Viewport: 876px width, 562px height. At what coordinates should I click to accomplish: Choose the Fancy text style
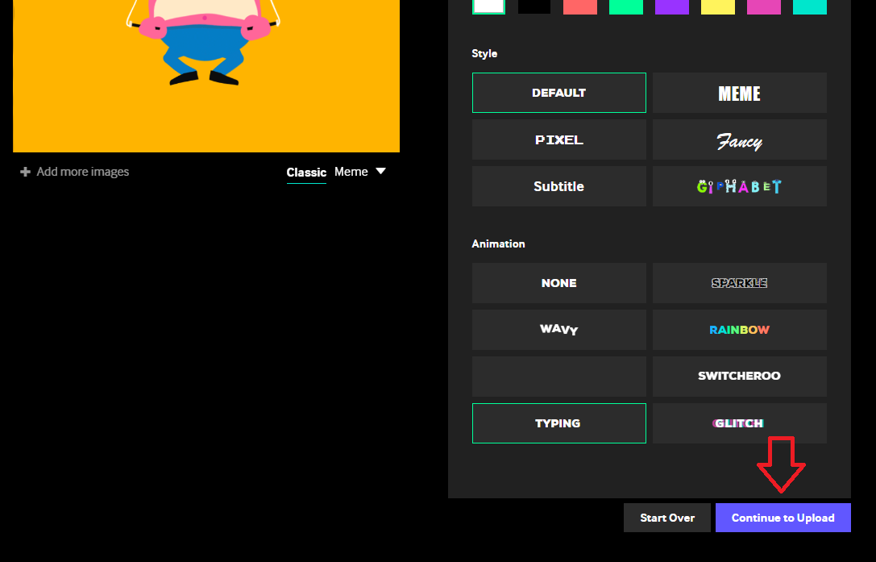click(x=739, y=139)
